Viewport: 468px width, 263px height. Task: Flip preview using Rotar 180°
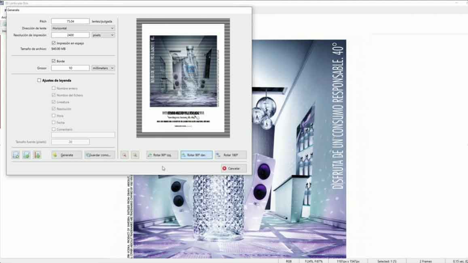click(231, 155)
